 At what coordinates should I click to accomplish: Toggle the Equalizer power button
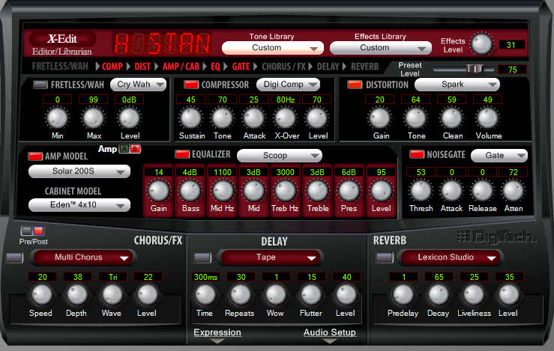182,154
